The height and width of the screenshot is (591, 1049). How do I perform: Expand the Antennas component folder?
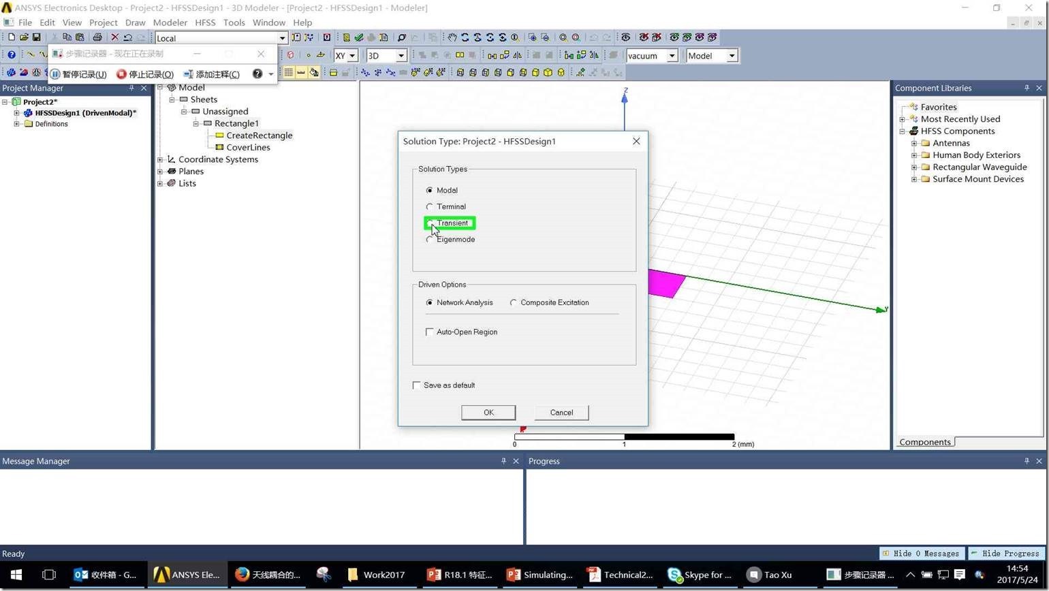[x=914, y=143]
